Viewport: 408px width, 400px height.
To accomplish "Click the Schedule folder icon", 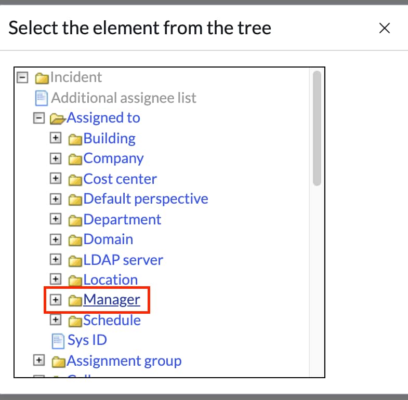I will [x=76, y=321].
